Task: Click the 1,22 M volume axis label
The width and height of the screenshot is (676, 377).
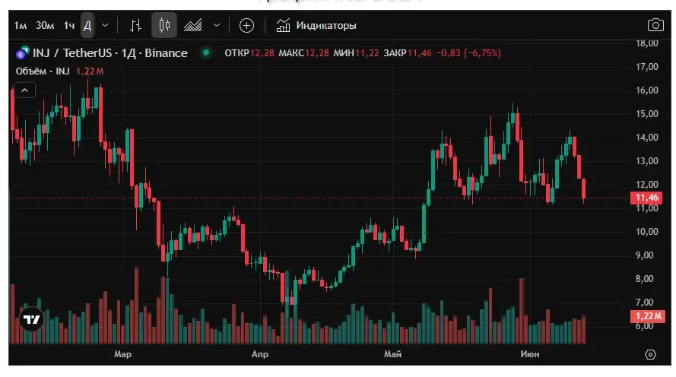Action: (x=648, y=316)
